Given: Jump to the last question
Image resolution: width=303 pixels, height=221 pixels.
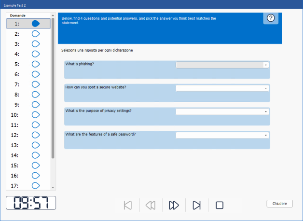Looking at the screenshot, I should coord(196,205).
